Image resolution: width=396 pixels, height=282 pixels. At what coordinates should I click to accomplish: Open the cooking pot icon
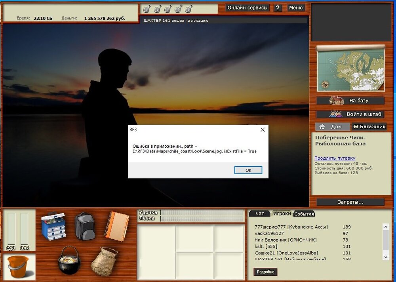tap(69, 261)
